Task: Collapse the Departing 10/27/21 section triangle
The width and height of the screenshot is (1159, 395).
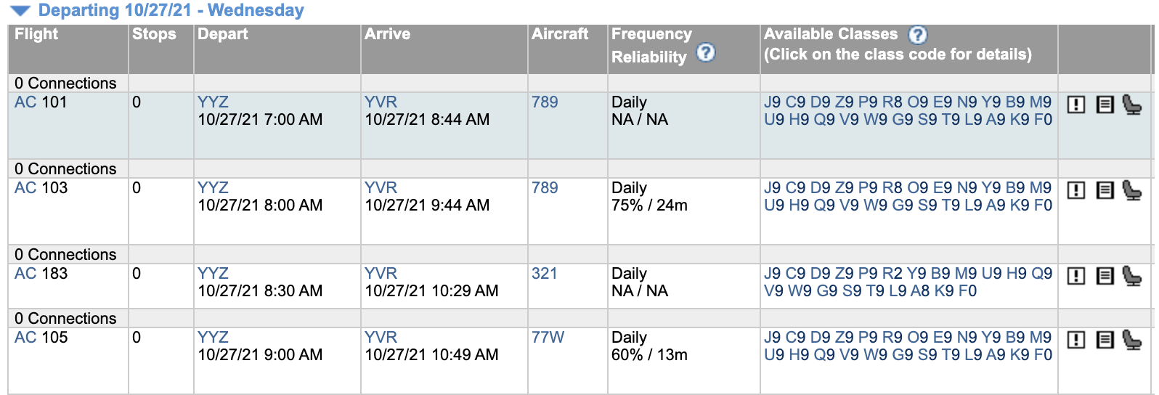Action: (20, 11)
